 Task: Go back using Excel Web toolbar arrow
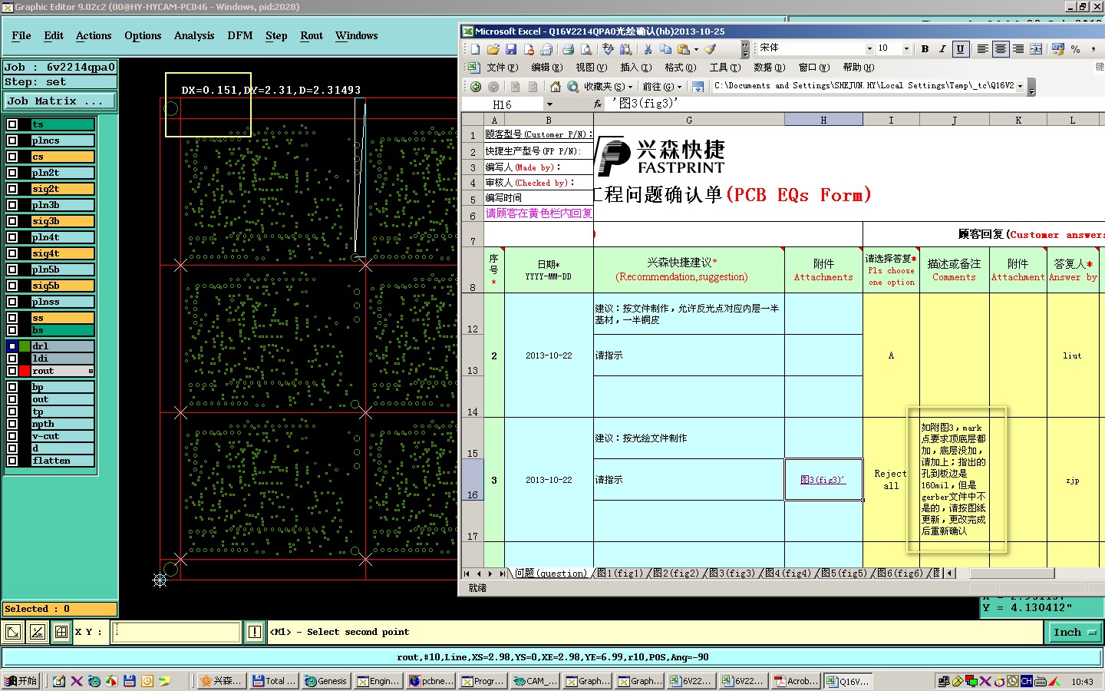click(476, 87)
